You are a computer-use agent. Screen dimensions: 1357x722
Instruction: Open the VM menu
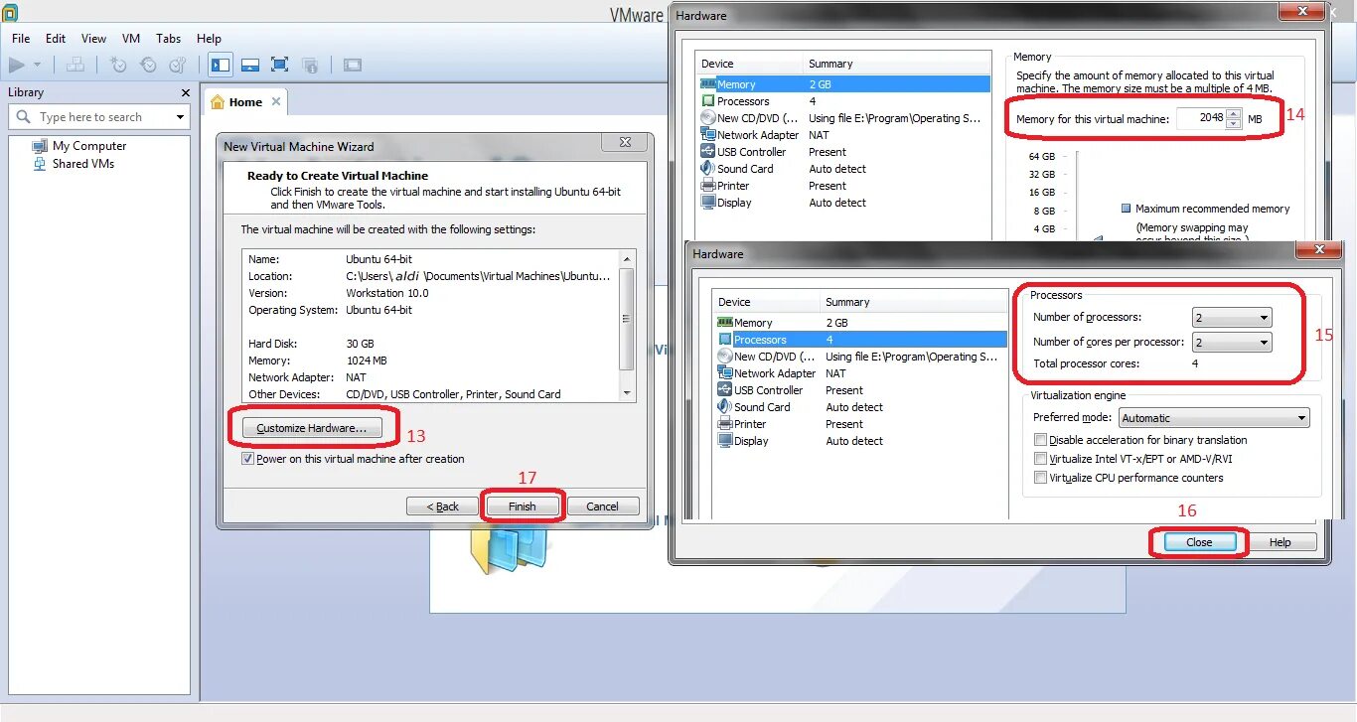click(131, 39)
